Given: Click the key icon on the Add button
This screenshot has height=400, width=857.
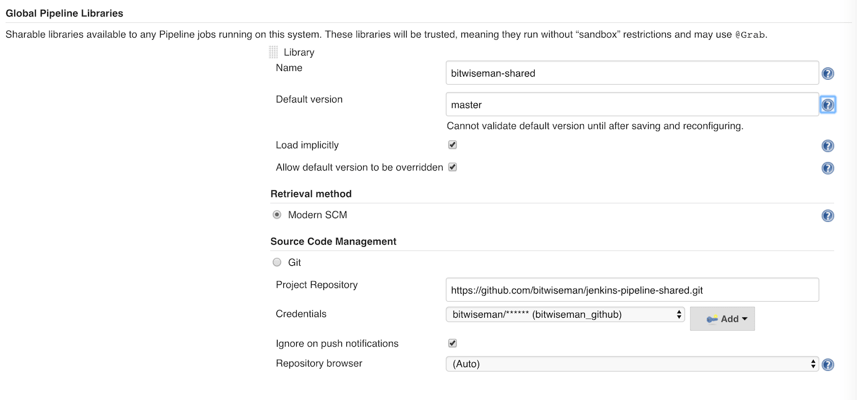Looking at the screenshot, I should tap(712, 318).
